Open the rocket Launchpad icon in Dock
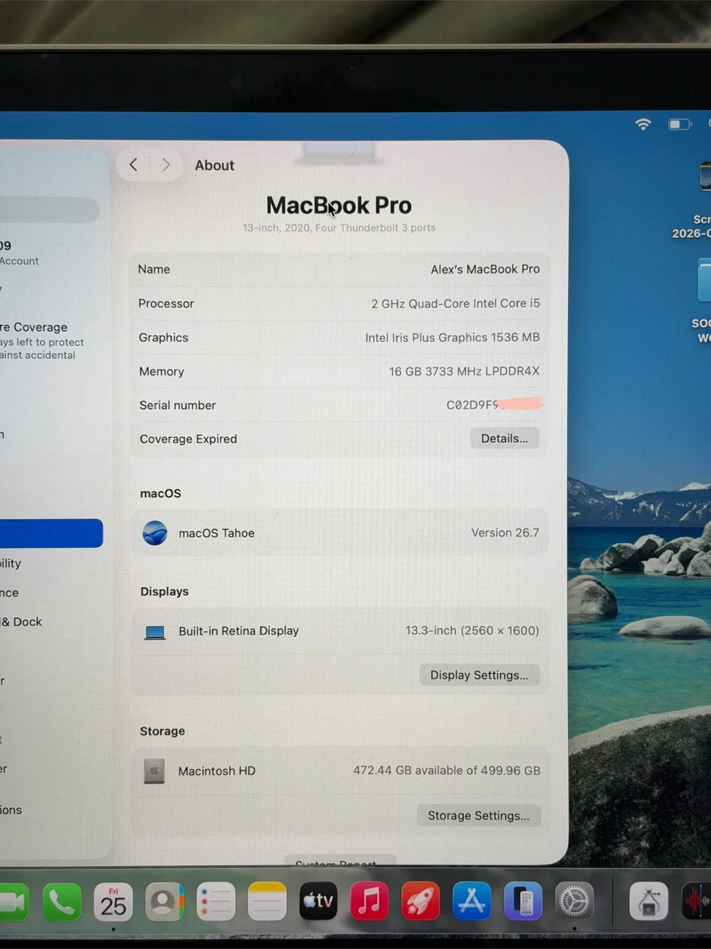The width and height of the screenshot is (711, 949). (x=420, y=901)
